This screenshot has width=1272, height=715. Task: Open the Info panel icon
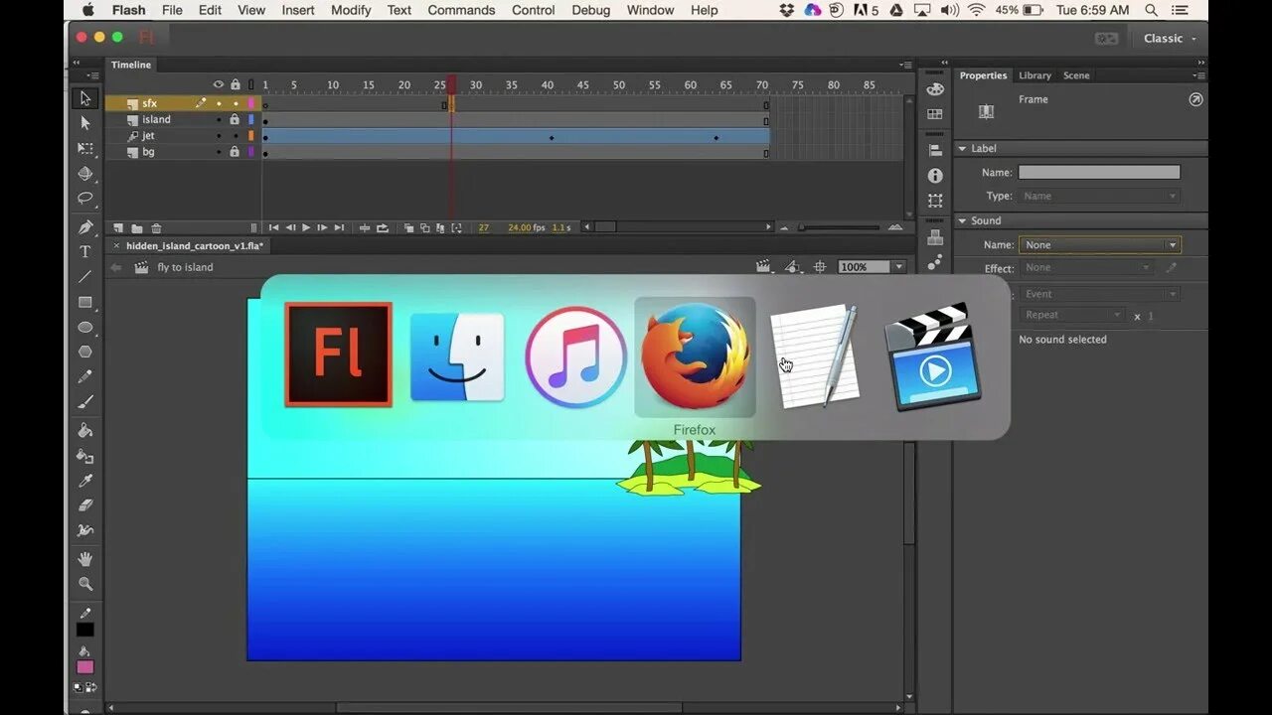(935, 175)
